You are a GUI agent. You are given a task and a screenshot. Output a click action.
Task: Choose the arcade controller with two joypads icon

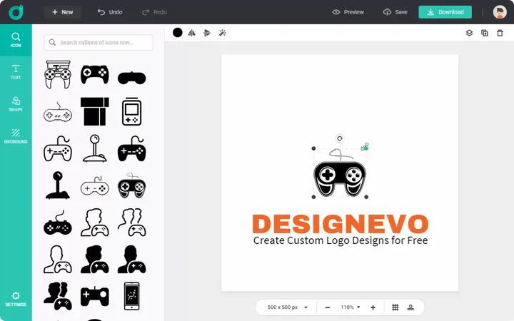click(x=58, y=74)
